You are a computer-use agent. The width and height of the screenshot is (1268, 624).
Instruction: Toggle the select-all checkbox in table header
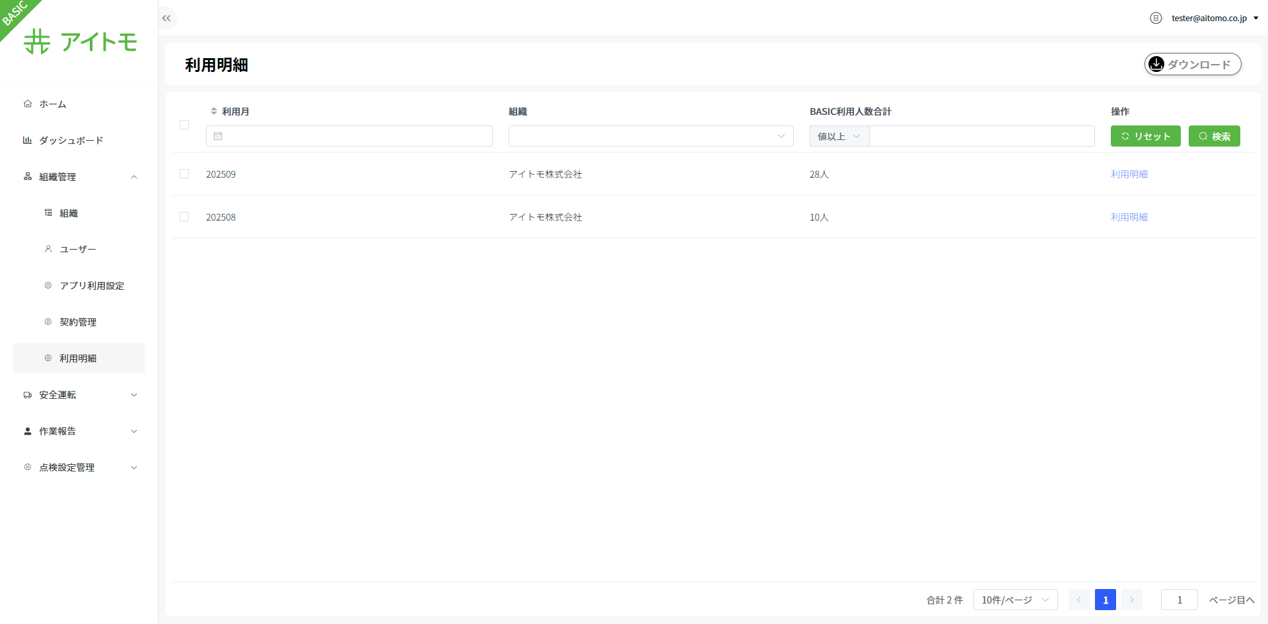tap(184, 125)
